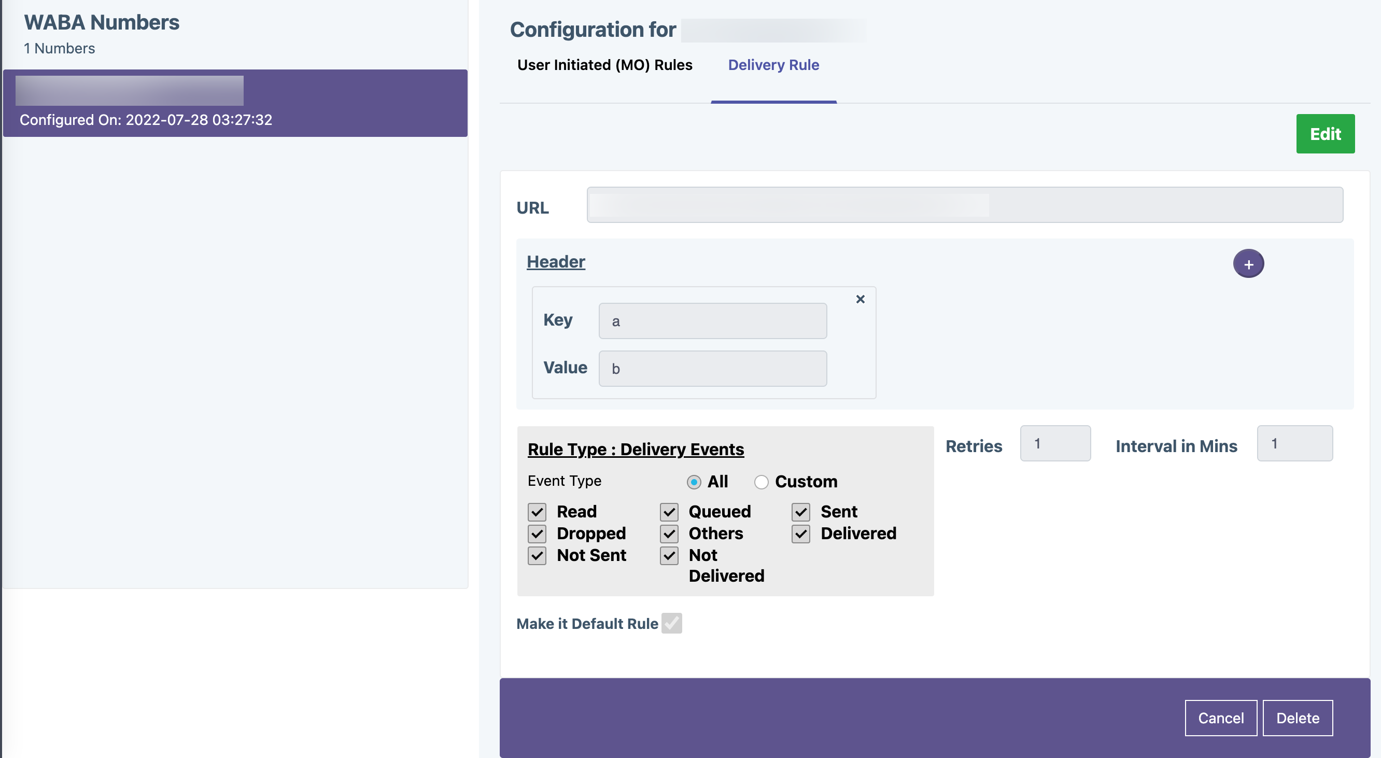Disable the Delivered event checkbox
Screen dimensions: 1381x758
800,534
